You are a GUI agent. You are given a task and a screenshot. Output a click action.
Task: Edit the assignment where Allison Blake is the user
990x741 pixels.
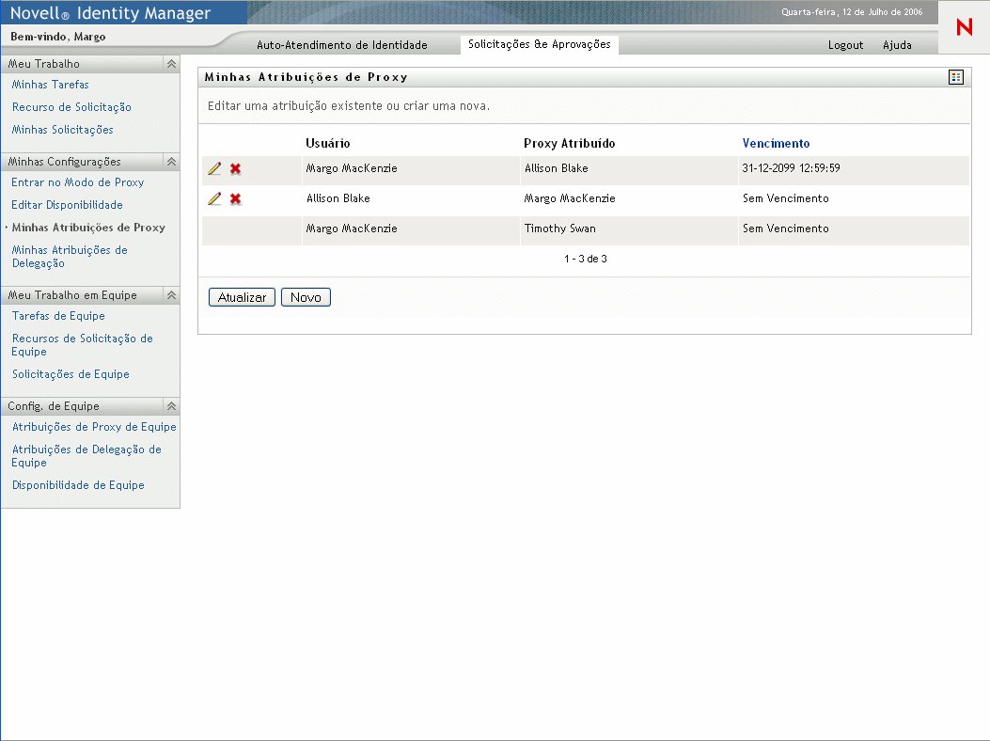214,199
